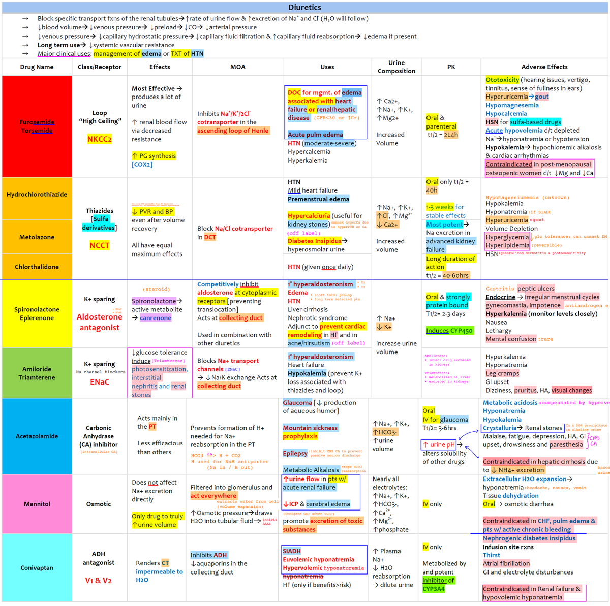The image size is (610, 606).
Task: Click the 'Ototoxicity' highlighted word
Action: pos(502,80)
